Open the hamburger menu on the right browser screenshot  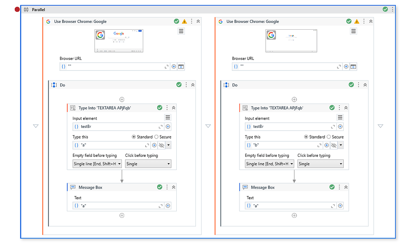[353, 31]
